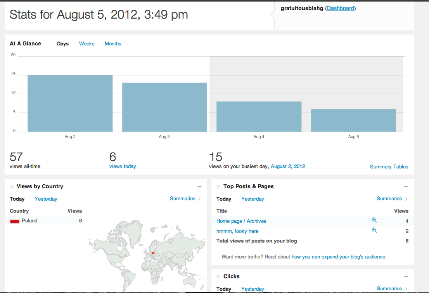Image resolution: width=429 pixels, height=293 pixels.
Task: Switch the chart to Weeks view
Action: [86, 44]
